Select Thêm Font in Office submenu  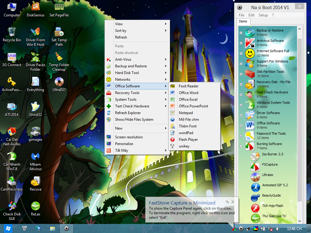tap(194, 126)
